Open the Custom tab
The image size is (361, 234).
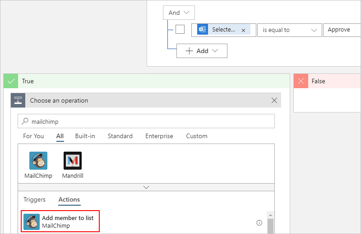coord(197,136)
